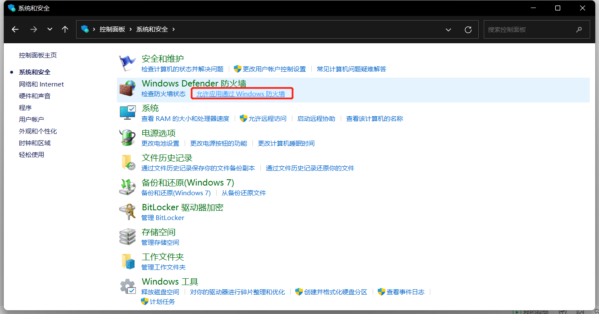
Task: Select 程序 in the sidebar
Action: pyautogui.click(x=25, y=108)
